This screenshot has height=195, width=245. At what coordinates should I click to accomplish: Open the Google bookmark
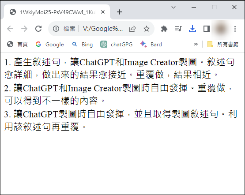pyautogui.click(x=50, y=45)
